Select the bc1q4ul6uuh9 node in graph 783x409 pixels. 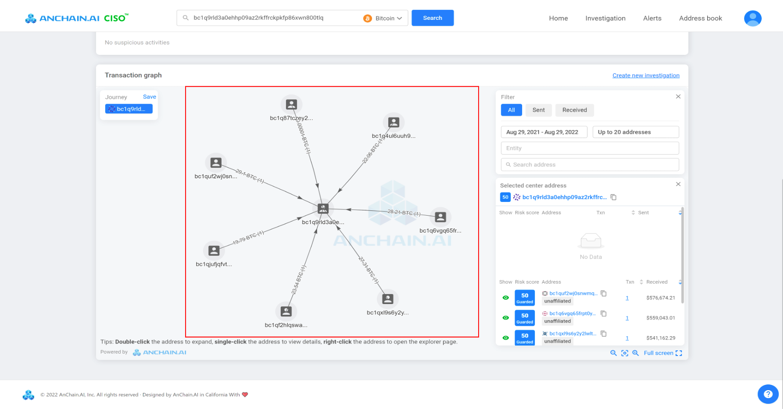[393, 122]
